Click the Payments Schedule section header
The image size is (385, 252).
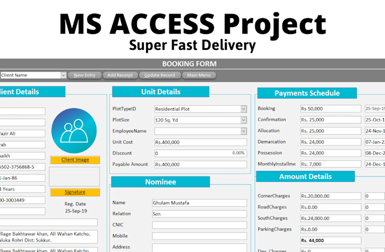(x=307, y=93)
